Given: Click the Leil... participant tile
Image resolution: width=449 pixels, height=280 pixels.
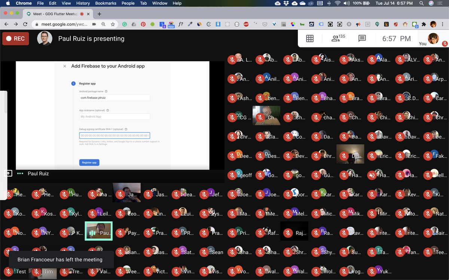Looking at the screenshot, I should tap(99, 212).
